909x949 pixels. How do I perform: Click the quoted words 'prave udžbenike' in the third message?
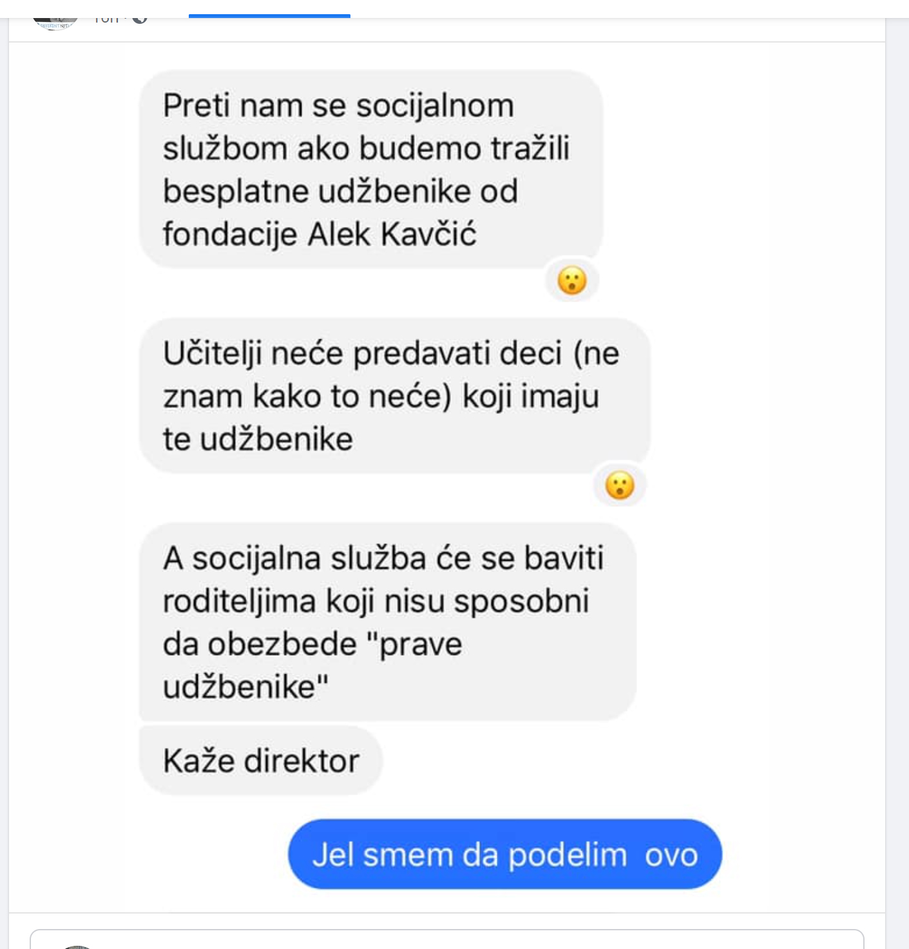(313, 665)
